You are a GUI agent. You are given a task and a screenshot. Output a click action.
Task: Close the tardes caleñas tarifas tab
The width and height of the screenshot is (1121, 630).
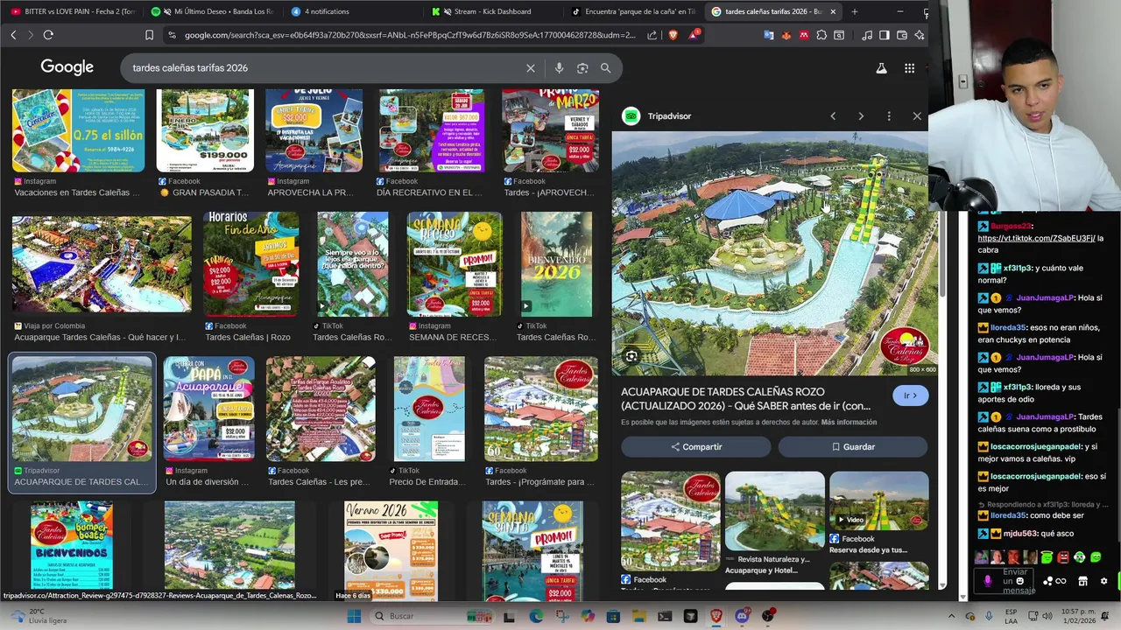click(x=833, y=11)
